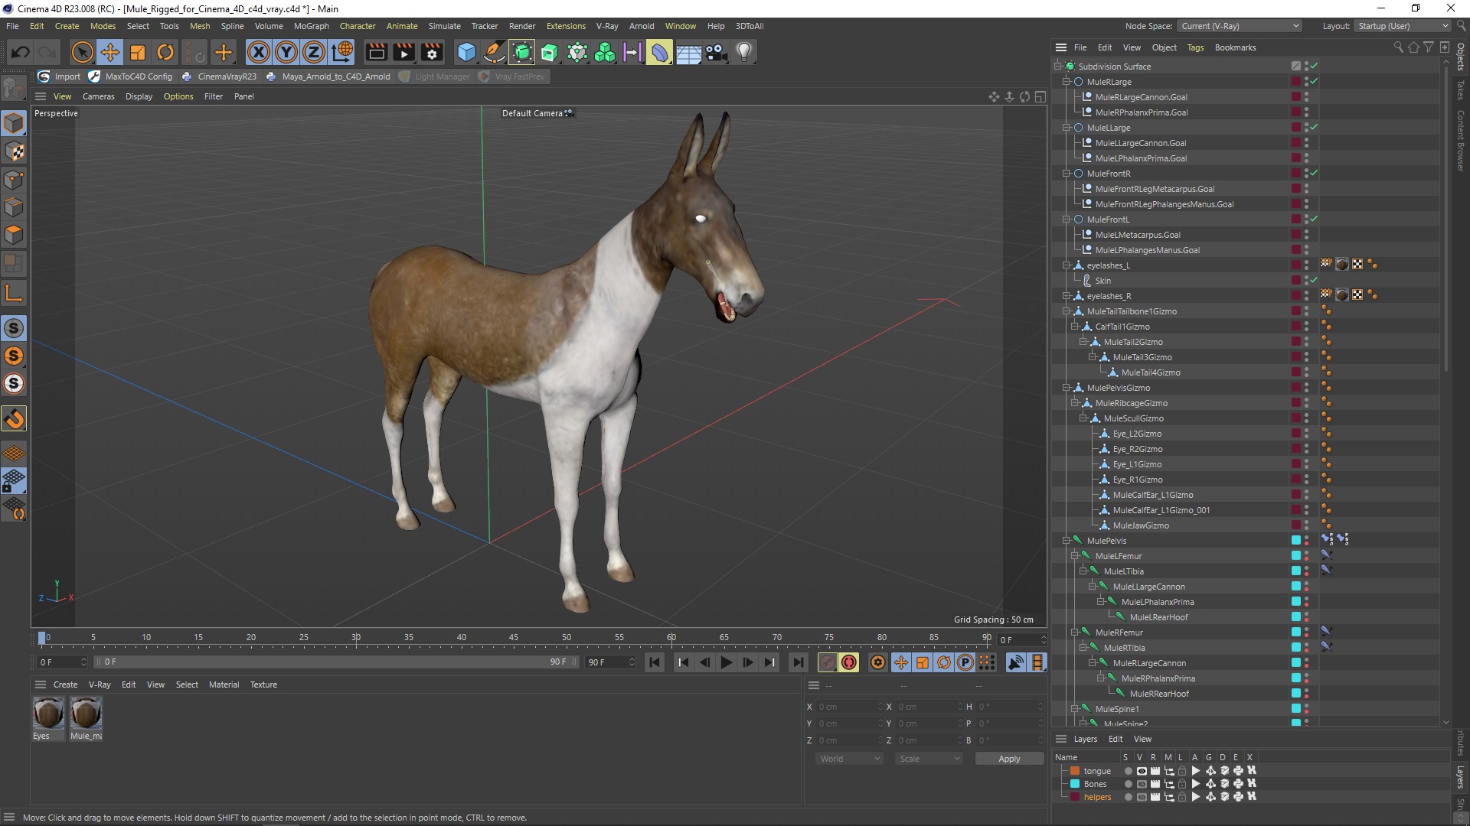Toggle X axis lock

(x=259, y=52)
